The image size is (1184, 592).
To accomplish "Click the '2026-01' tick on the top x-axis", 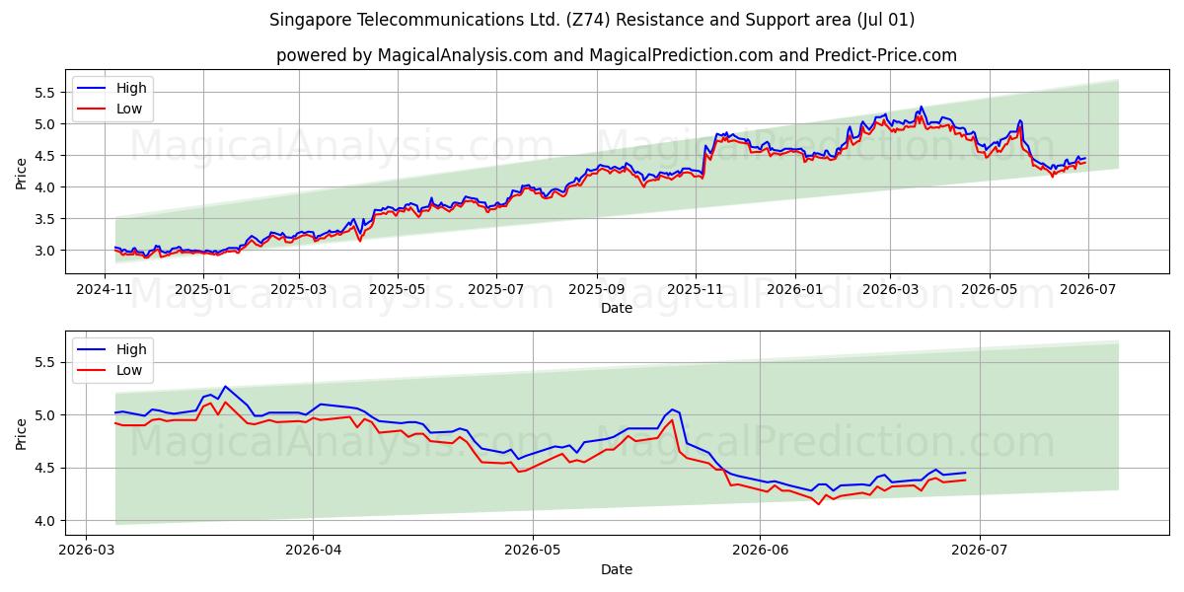I will click(x=794, y=290).
